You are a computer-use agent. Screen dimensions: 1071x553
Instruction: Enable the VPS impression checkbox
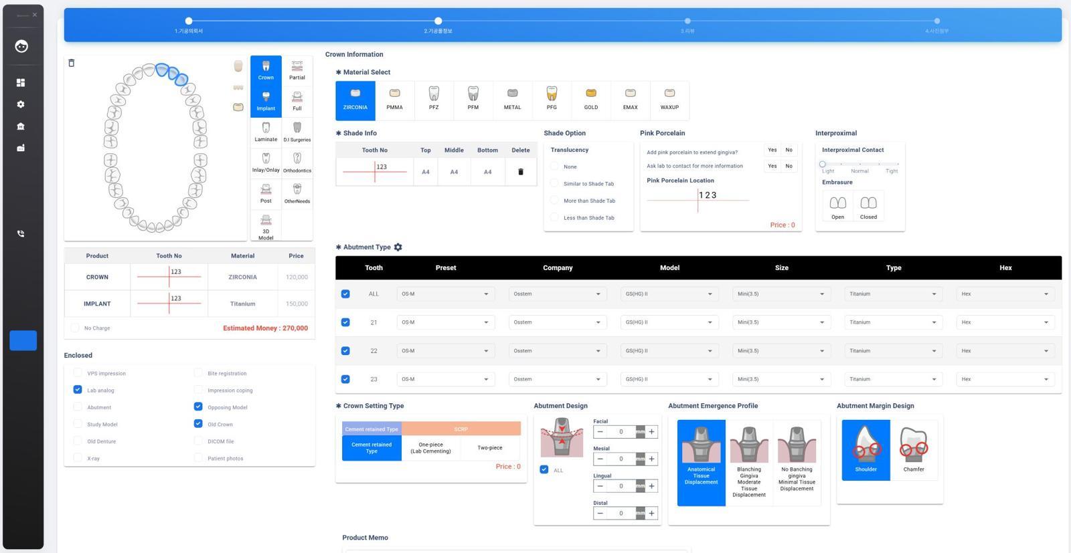click(78, 373)
